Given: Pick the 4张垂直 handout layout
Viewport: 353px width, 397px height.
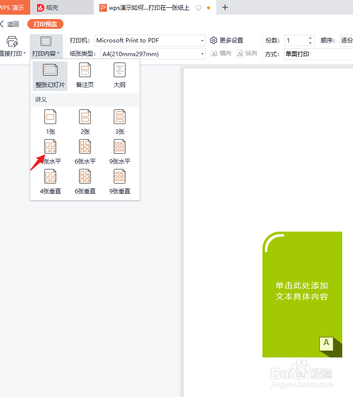Looking at the screenshot, I should (50, 182).
